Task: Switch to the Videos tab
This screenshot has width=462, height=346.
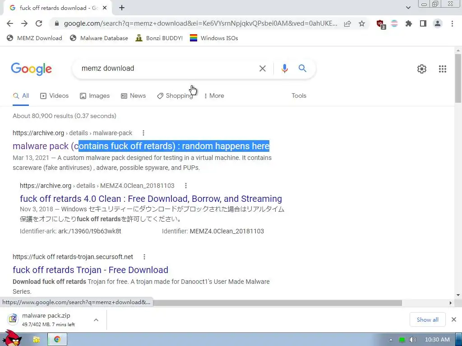Action: [54, 96]
